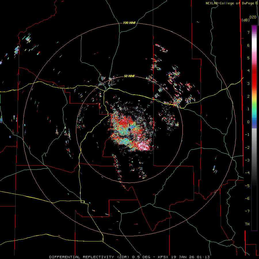Click the 4 value on the dB scale
Viewport: 259px width, 259px height.
click(248, 71)
